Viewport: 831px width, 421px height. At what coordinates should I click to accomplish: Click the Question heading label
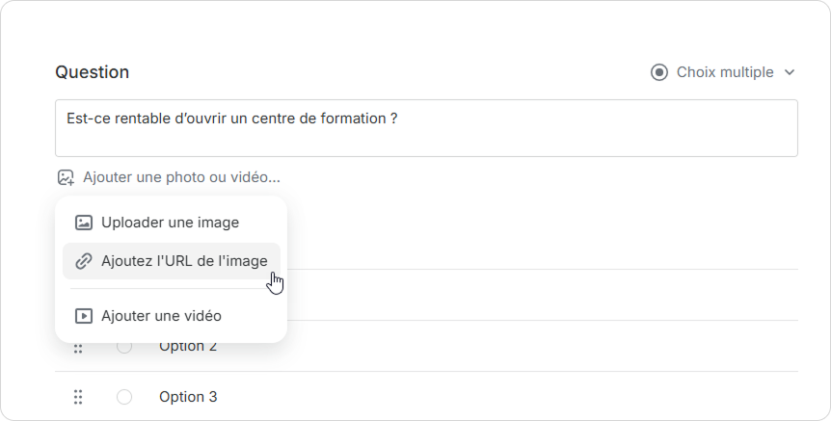[x=92, y=72]
